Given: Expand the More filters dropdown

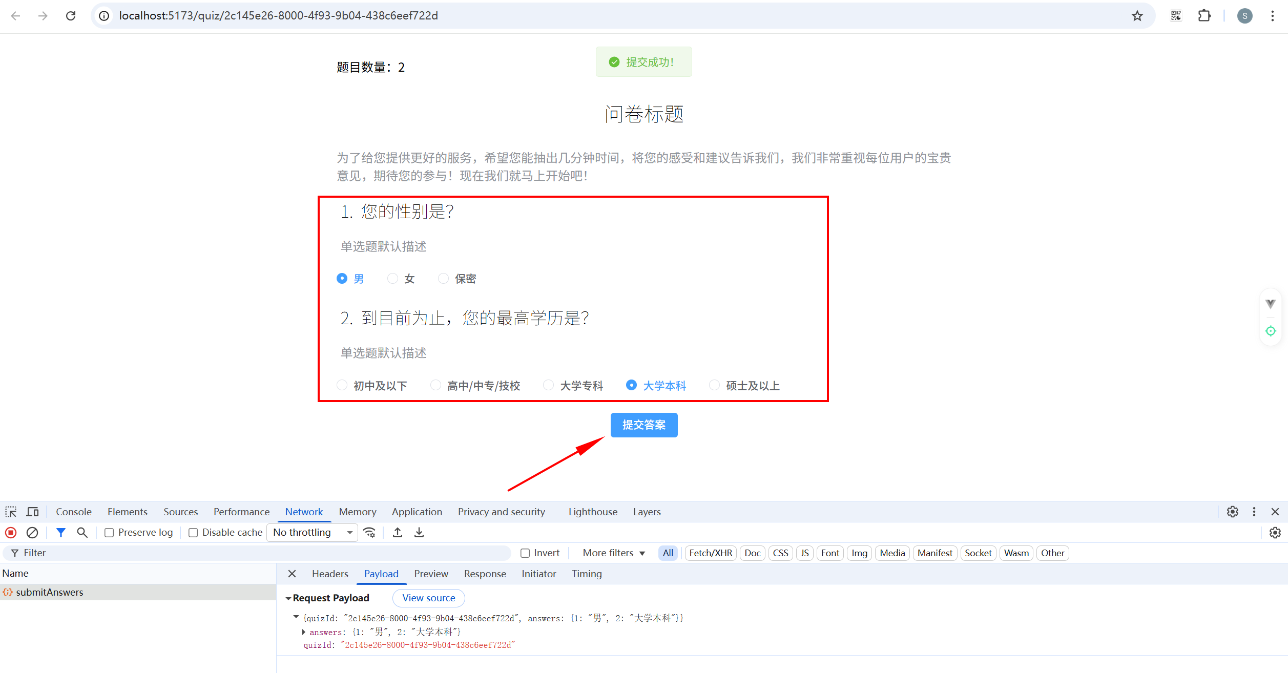Looking at the screenshot, I should pyautogui.click(x=613, y=553).
